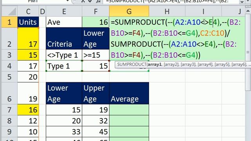Click the '>=15' criteria cell

point(96,55)
